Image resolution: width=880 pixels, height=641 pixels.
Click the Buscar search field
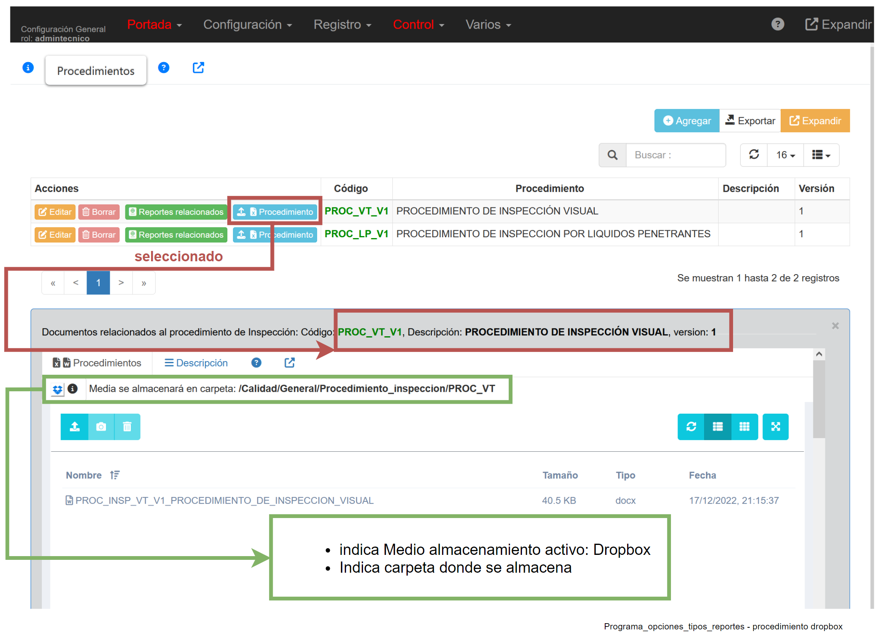tap(675, 155)
